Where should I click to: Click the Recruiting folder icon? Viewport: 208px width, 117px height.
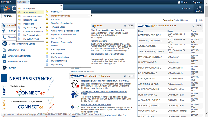pyautogui.click(x=47, y=19)
